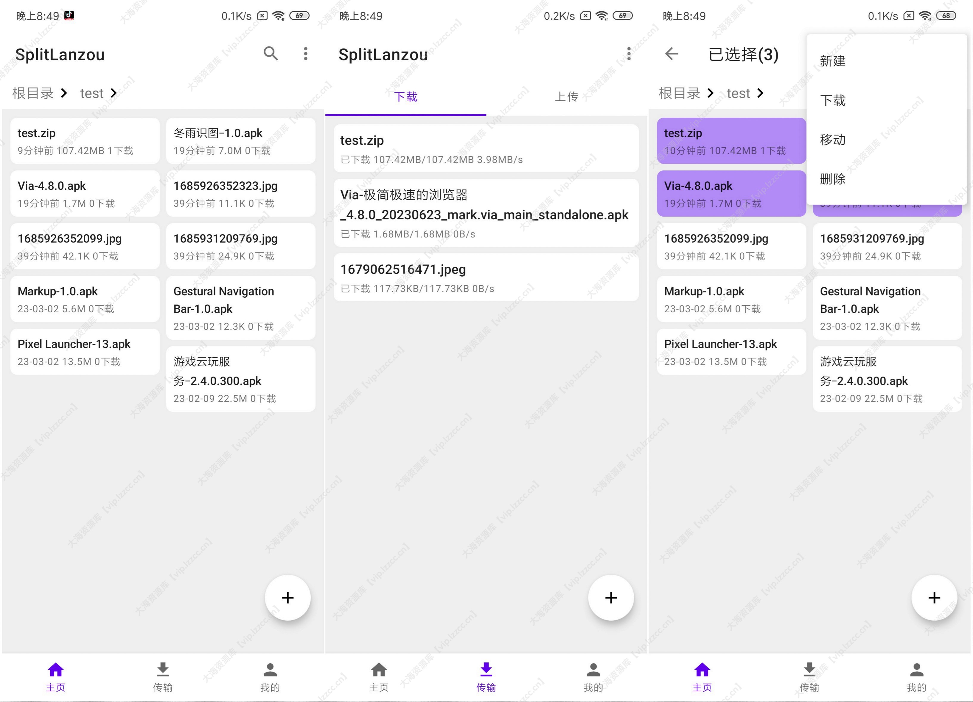Open search in the first SplitLanzou screen
Screen dimensions: 973x702
click(x=271, y=54)
